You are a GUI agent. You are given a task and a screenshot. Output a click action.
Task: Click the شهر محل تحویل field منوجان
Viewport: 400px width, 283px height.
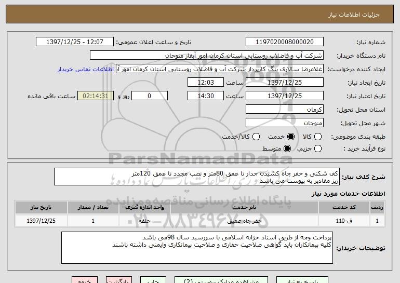[x=285, y=123]
